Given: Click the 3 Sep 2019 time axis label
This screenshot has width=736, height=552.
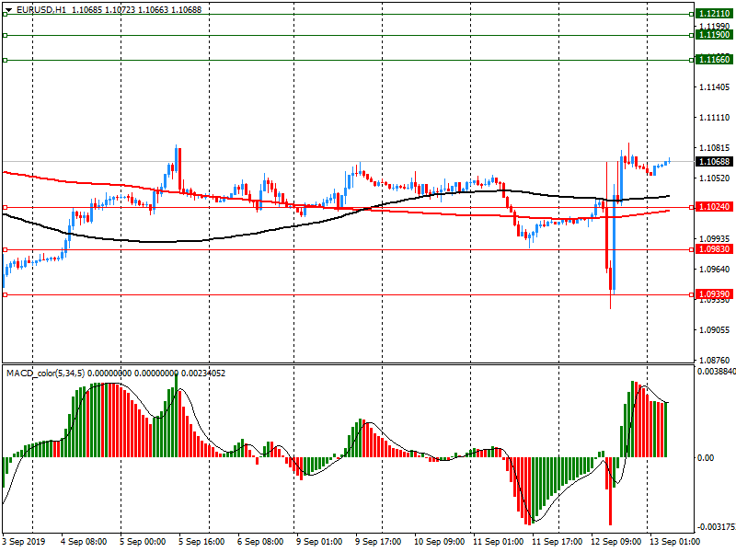Looking at the screenshot, I should [x=24, y=542].
